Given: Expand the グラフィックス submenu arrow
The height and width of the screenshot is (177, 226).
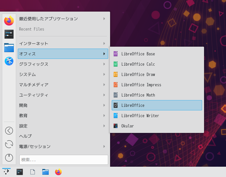Looking at the screenshot, I should 104,64.
